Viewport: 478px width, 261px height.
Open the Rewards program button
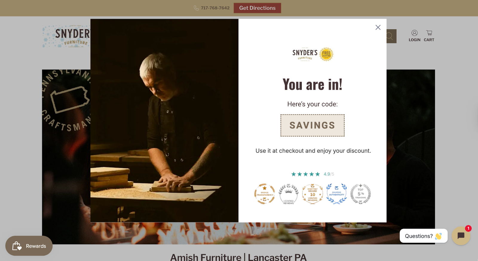pyautogui.click(x=29, y=246)
